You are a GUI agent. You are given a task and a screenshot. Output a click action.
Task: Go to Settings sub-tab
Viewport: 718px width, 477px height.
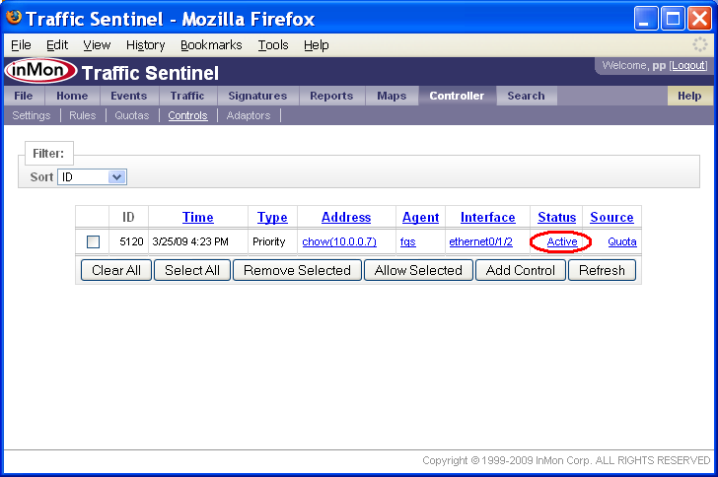(x=32, y=115)
